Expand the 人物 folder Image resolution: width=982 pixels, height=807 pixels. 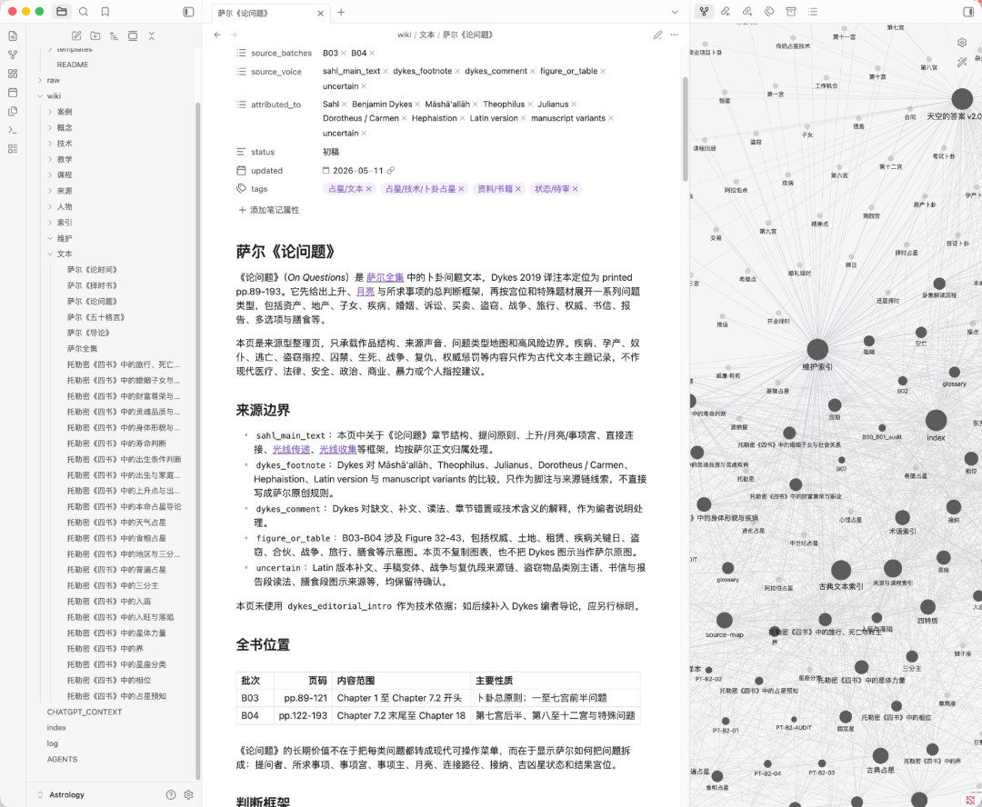[65, 206]
